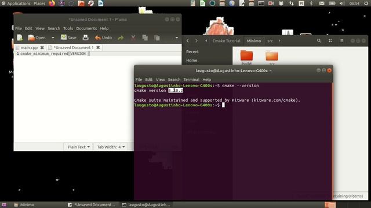Click the Open file button in Pluma
The width and height of the screenshot is (371, 208).
point(37,38)
